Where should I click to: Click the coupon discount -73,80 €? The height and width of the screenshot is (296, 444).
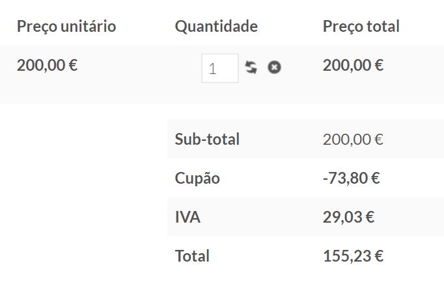pos(352,179)
